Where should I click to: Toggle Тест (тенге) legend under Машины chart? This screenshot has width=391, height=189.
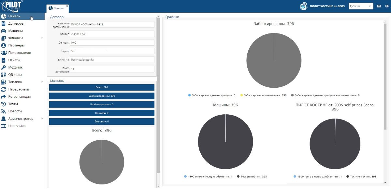click(252, 176)
